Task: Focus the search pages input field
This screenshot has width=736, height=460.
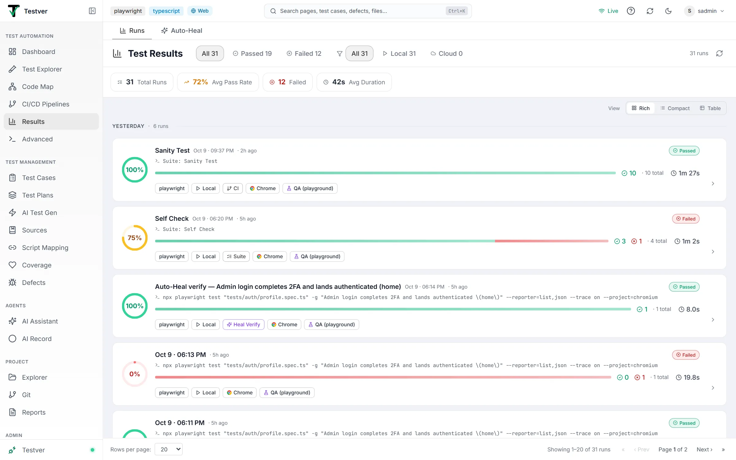Action: [x=368, y=11]
